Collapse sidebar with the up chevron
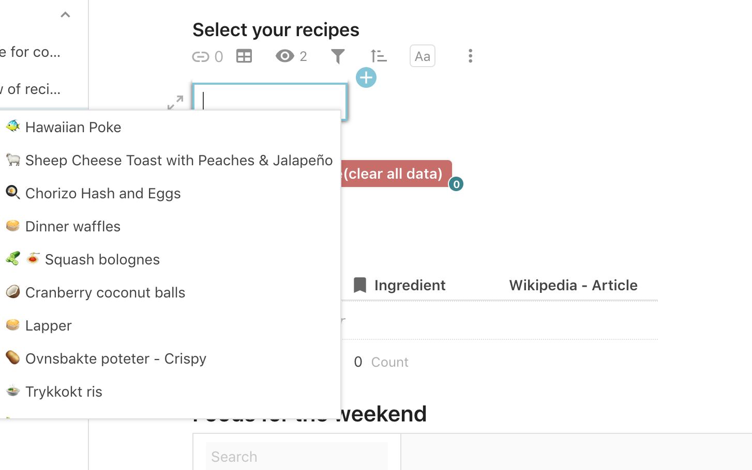Viewport: 752px width, 470px height. point(65,15)
